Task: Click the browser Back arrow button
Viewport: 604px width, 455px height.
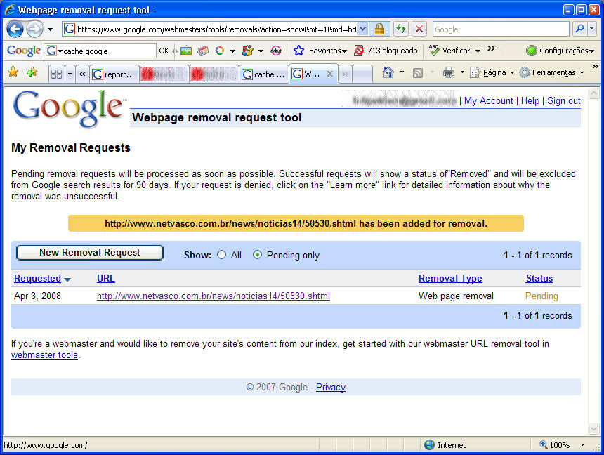Action: [15, 29]
